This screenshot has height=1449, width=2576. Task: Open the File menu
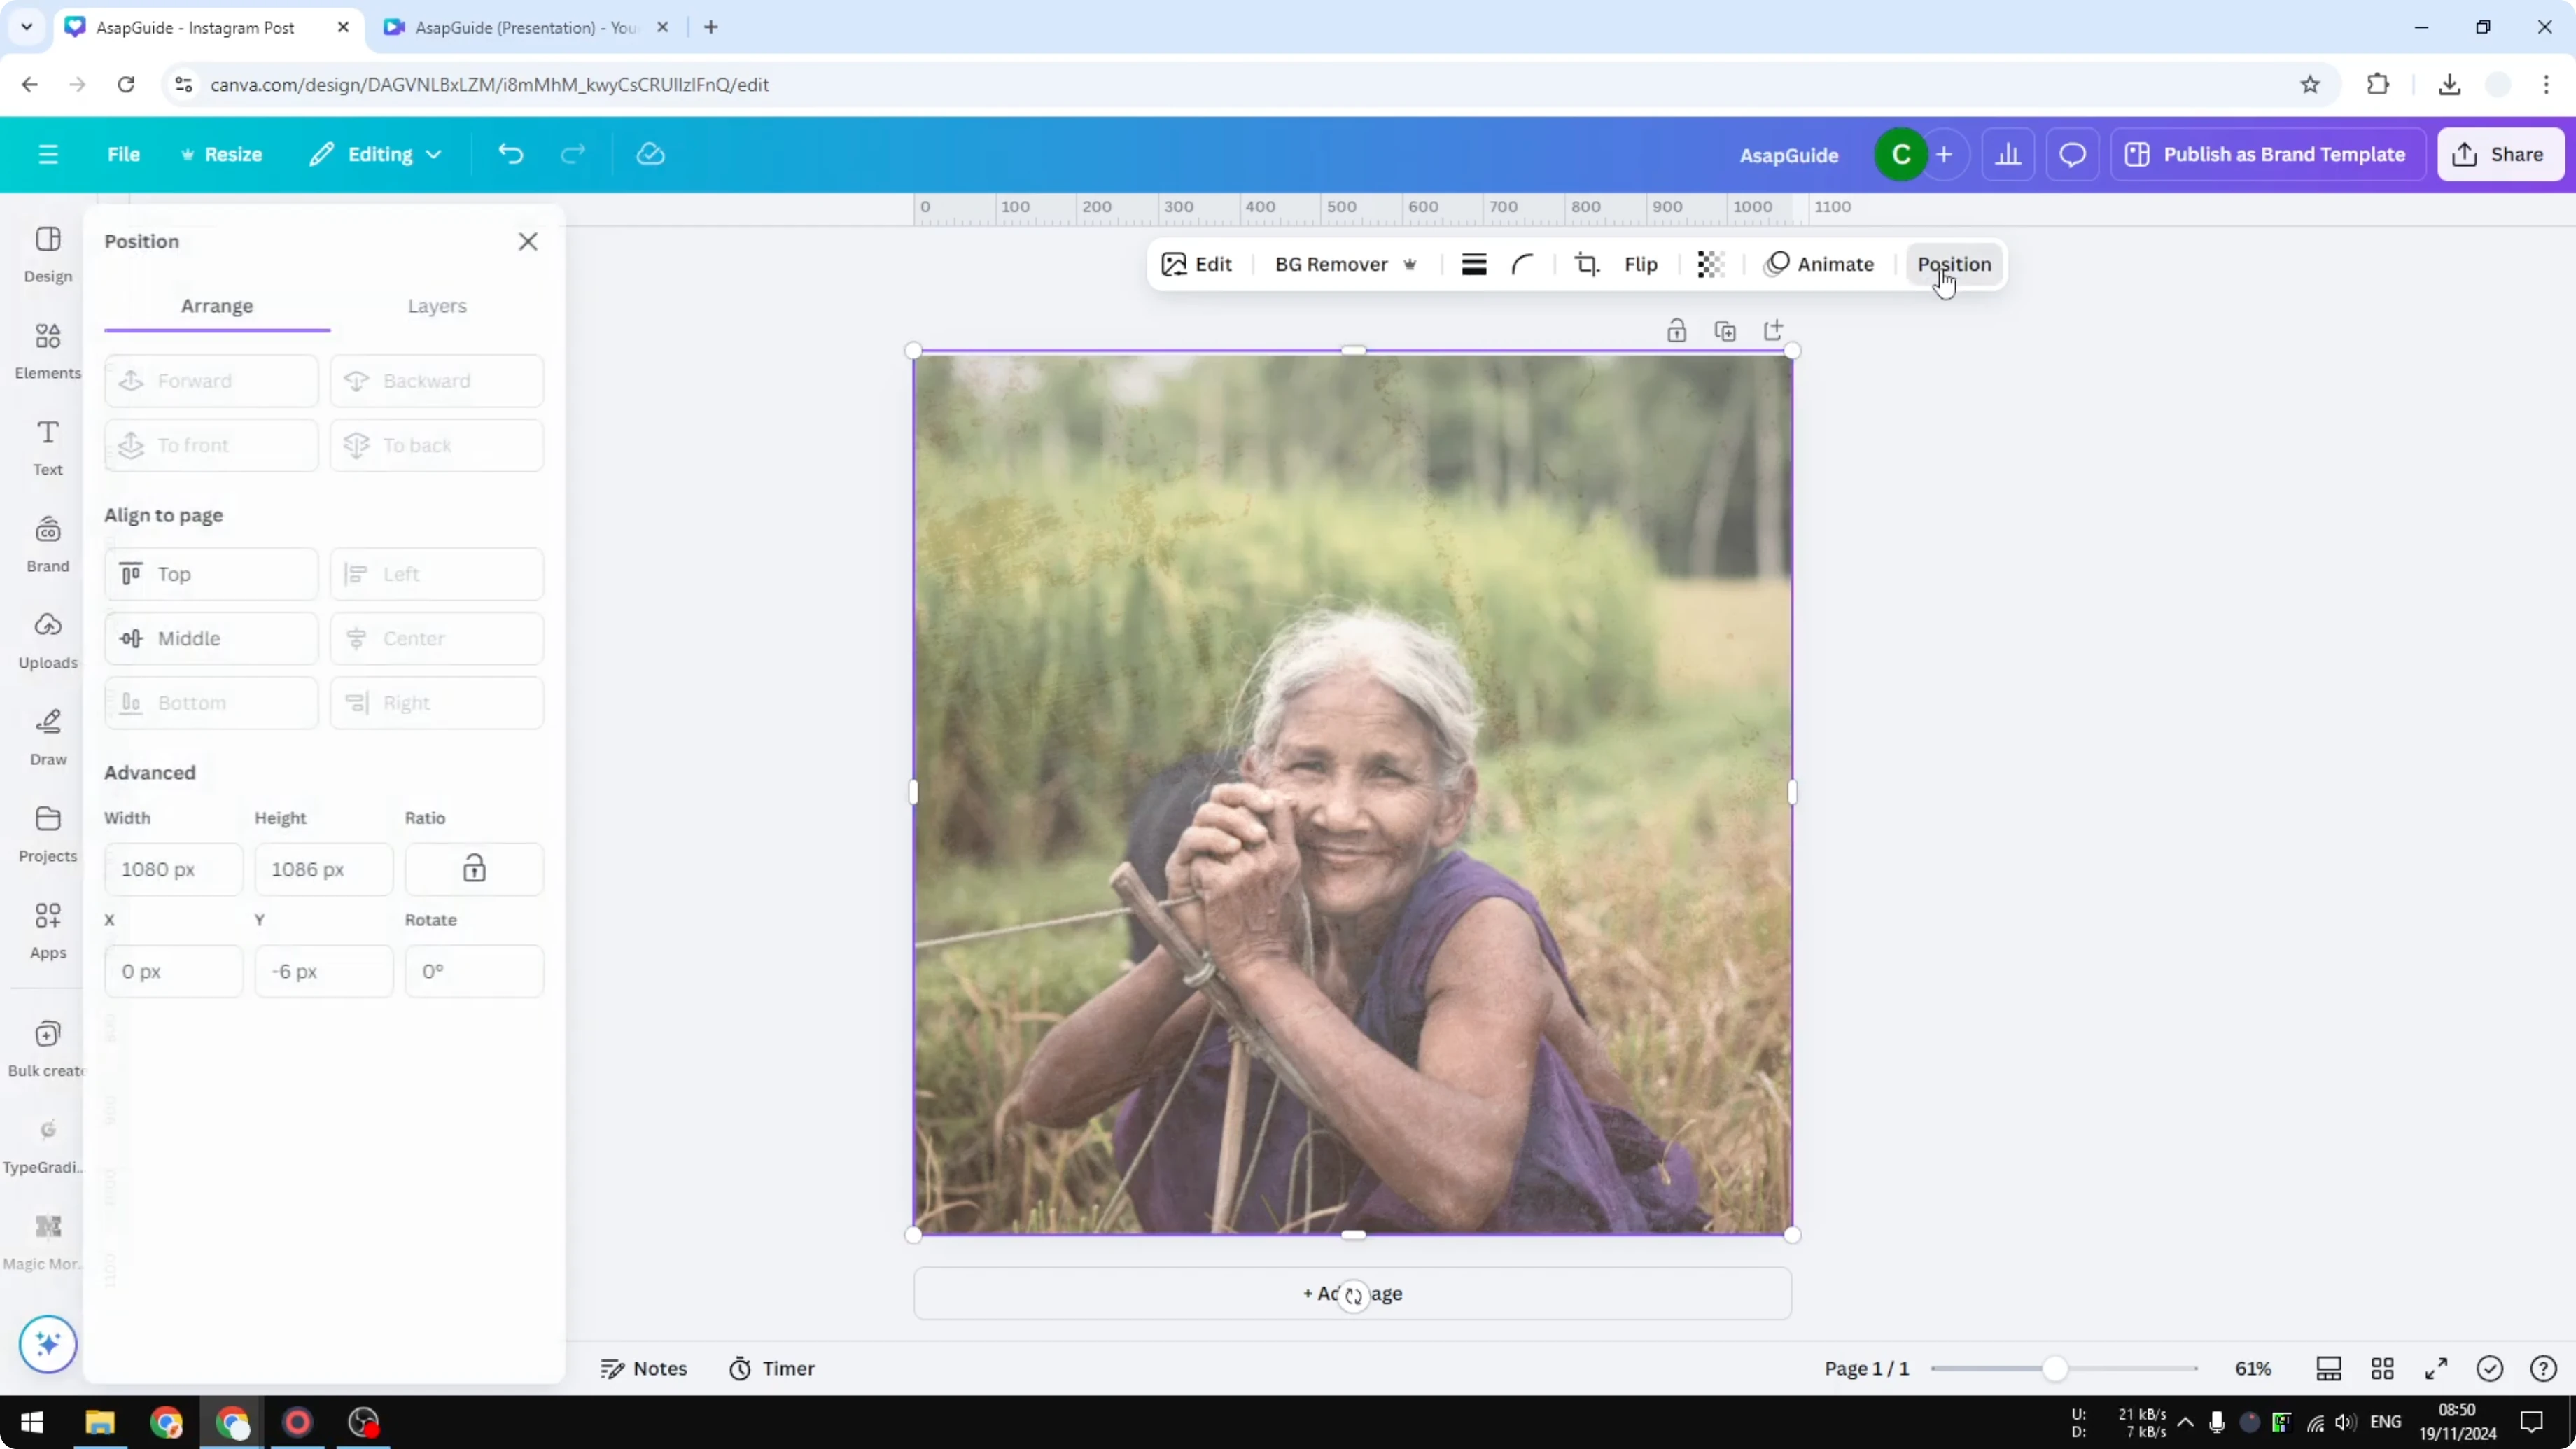click(x=124, y=154)
